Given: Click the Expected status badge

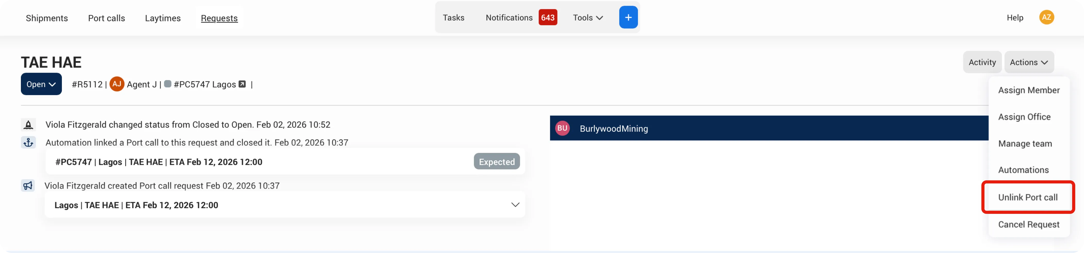Looking at the screenshot, I should pos(497,162).
